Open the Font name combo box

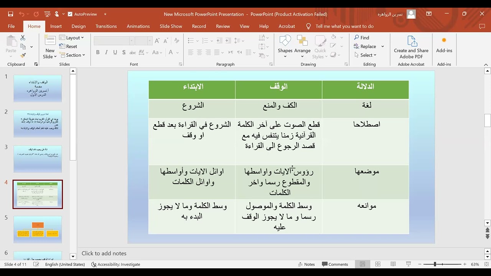[114, 41]
